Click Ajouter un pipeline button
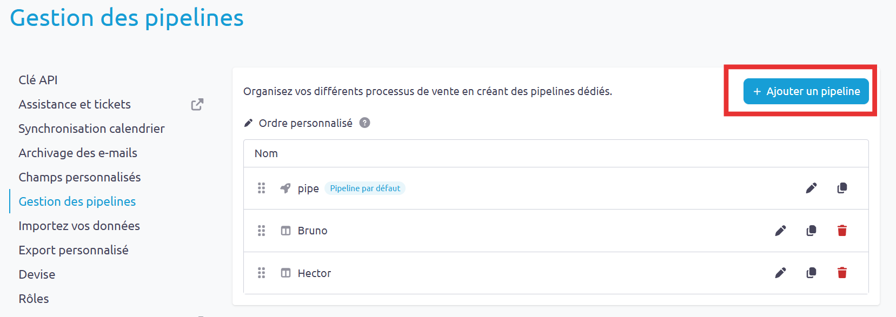 (806, 91)
